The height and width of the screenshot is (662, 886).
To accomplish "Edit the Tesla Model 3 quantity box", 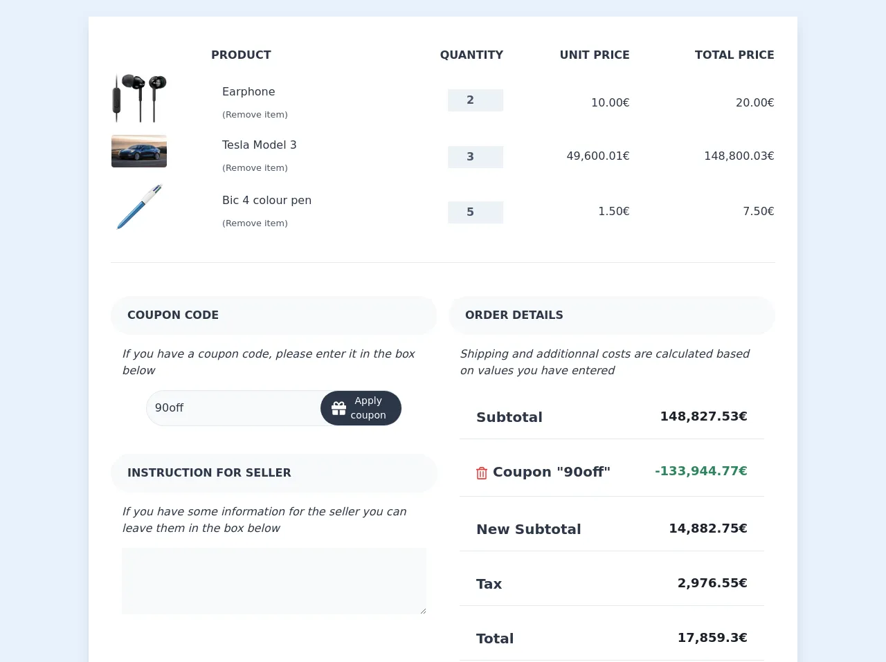I will click(475, 157).
